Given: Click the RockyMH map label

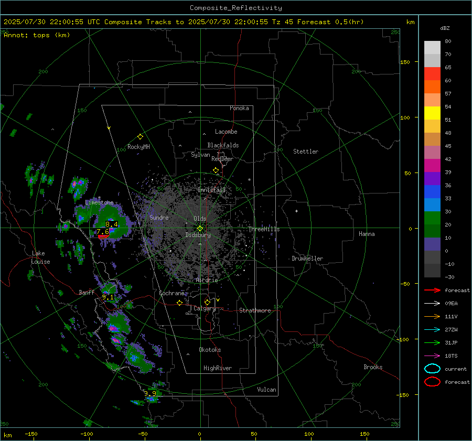Looking at the screenshot, I should pyautogui.click(x=138, y=147).
